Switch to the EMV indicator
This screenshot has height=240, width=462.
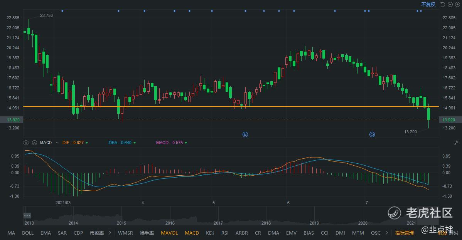292,233
